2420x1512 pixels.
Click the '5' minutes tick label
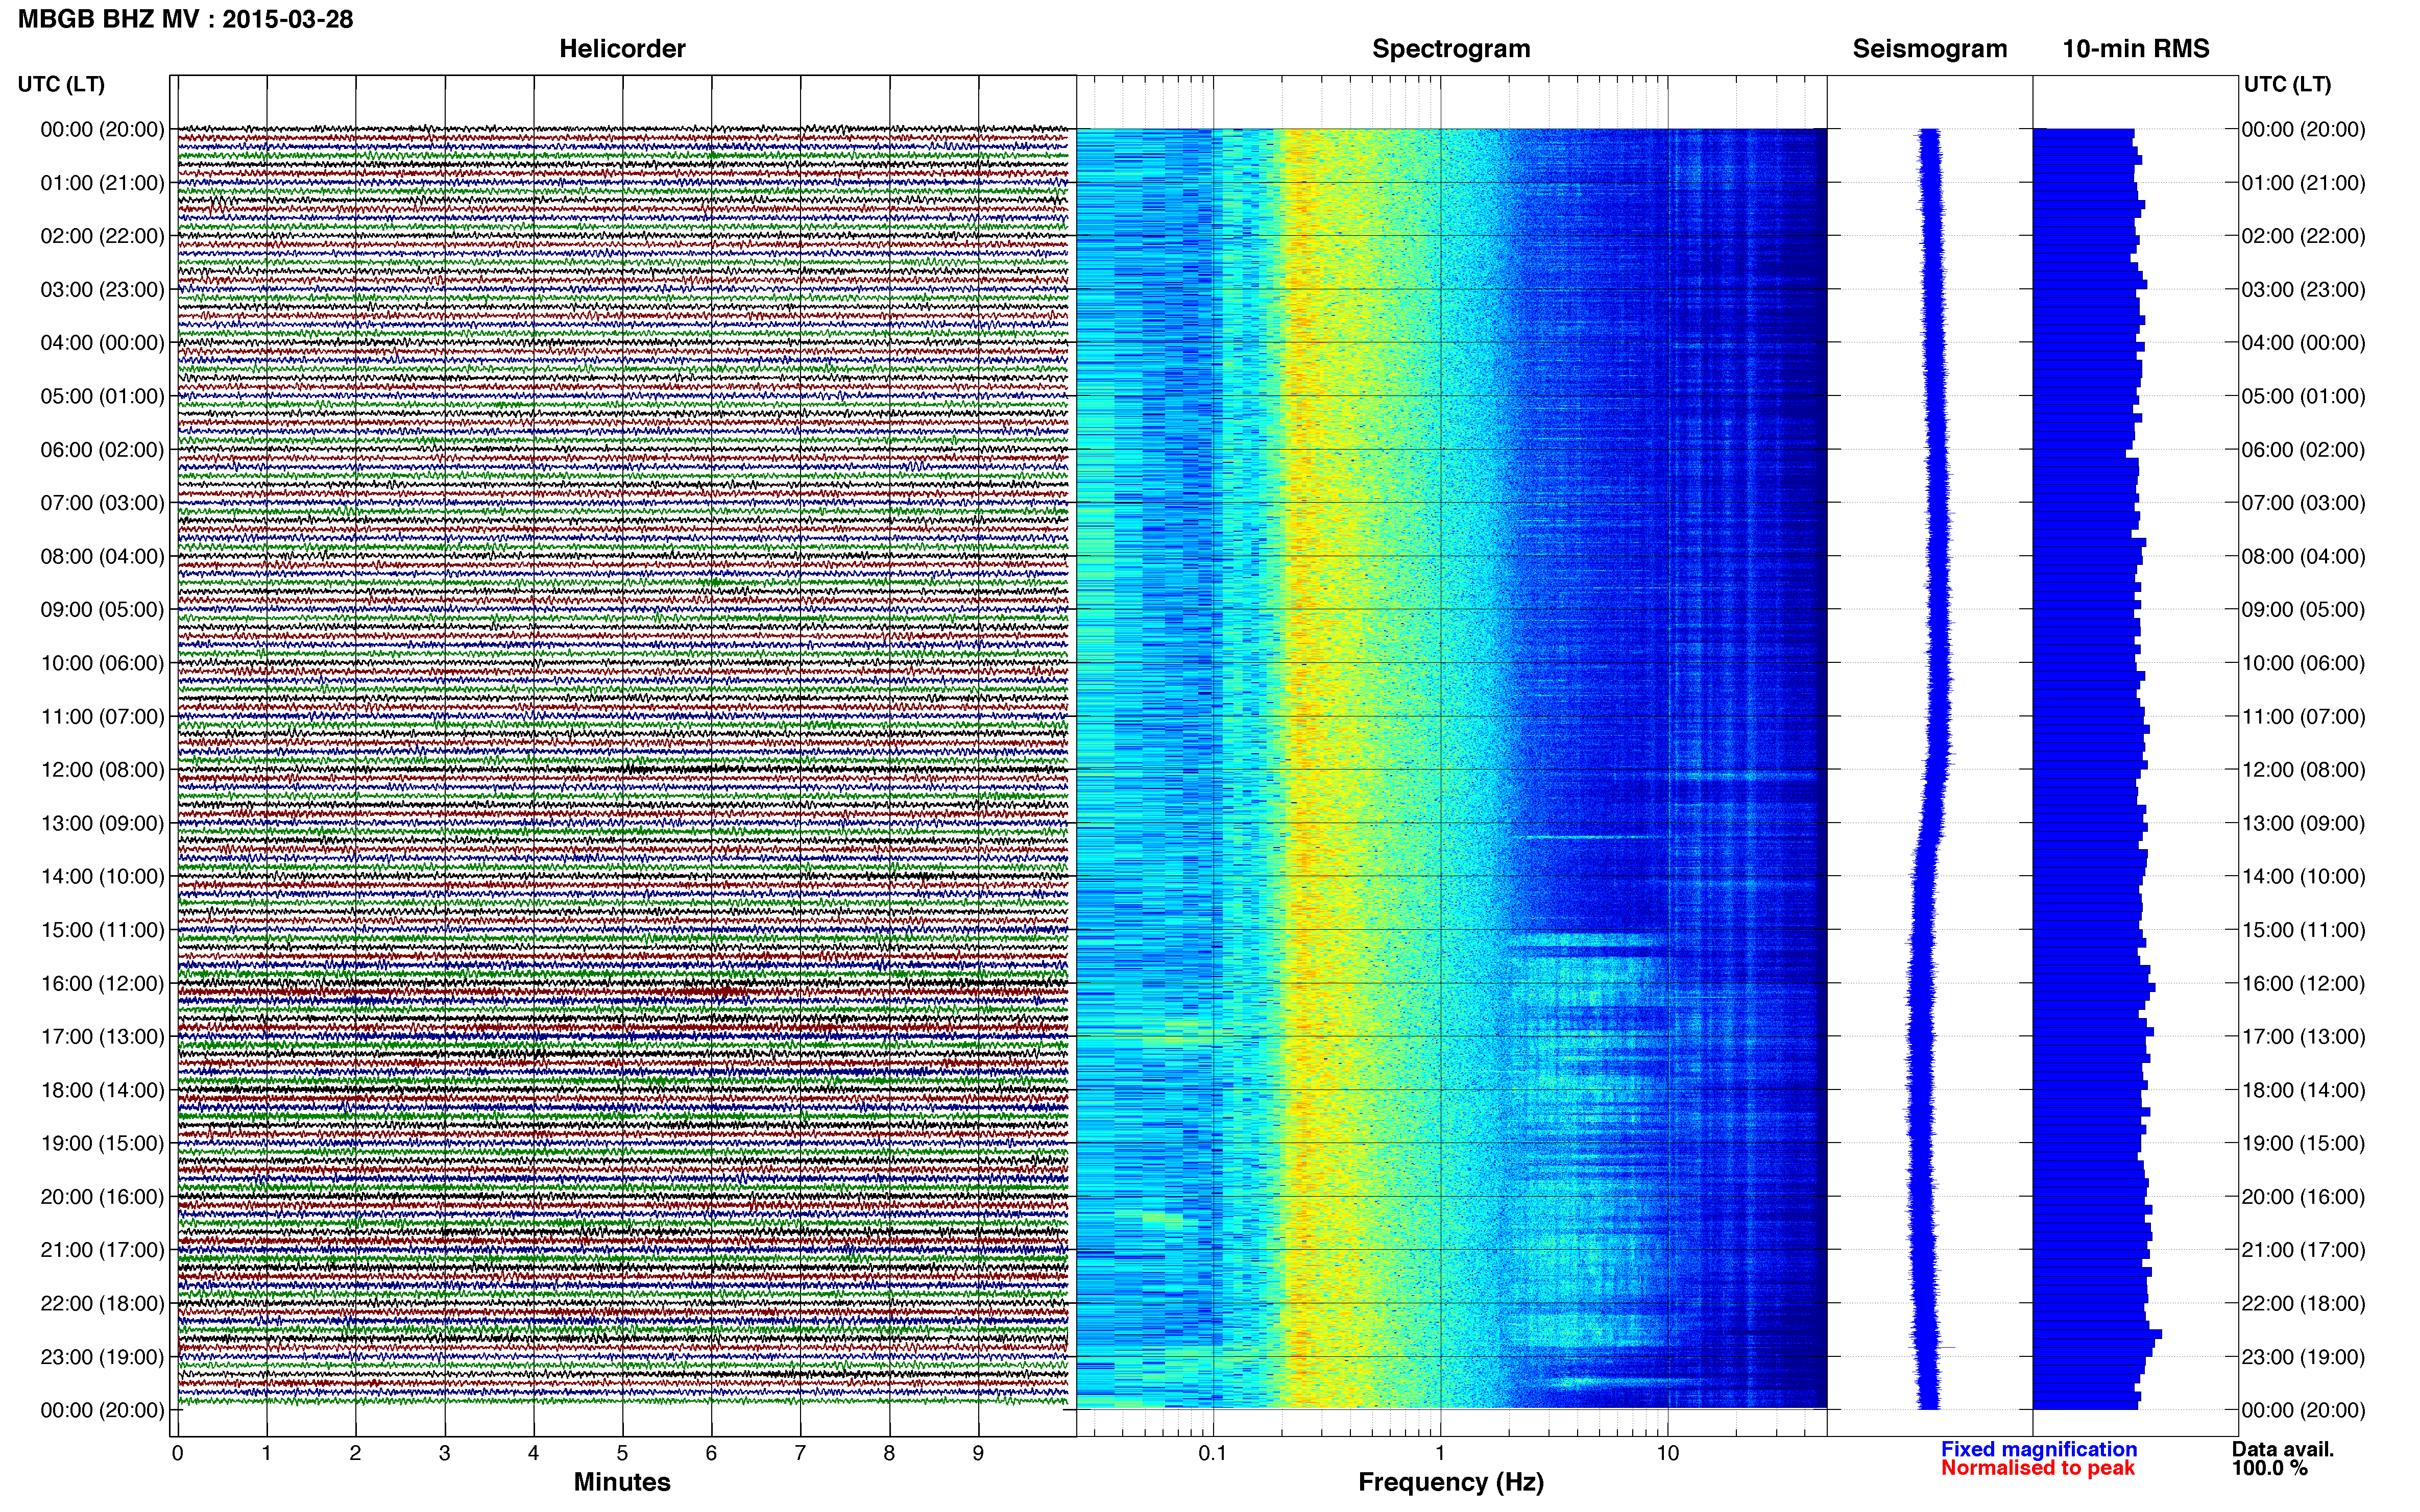pos(622,1454)
